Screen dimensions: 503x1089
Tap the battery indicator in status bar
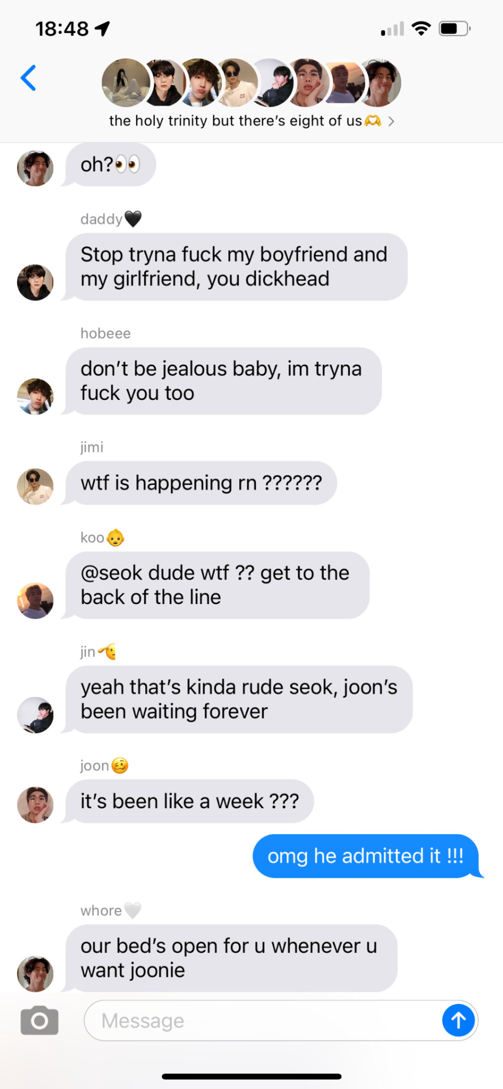coord(454,28)
